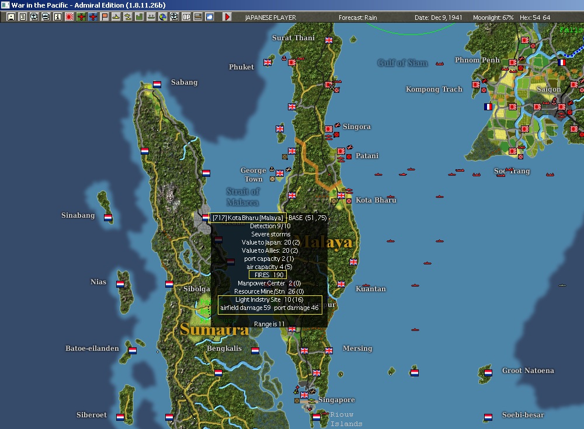Click the red end-turn play arrow
The height and width of the screenshot is (429, 584).
[227, 17]
